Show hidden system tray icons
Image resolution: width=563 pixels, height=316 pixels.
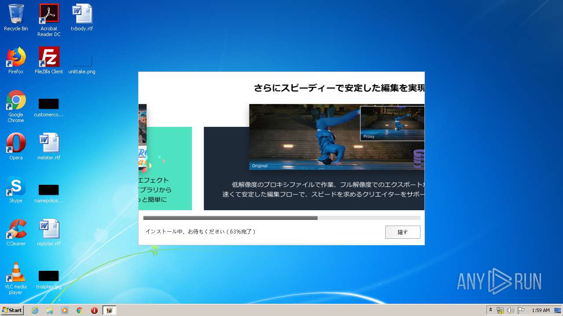tap(490, 310)
